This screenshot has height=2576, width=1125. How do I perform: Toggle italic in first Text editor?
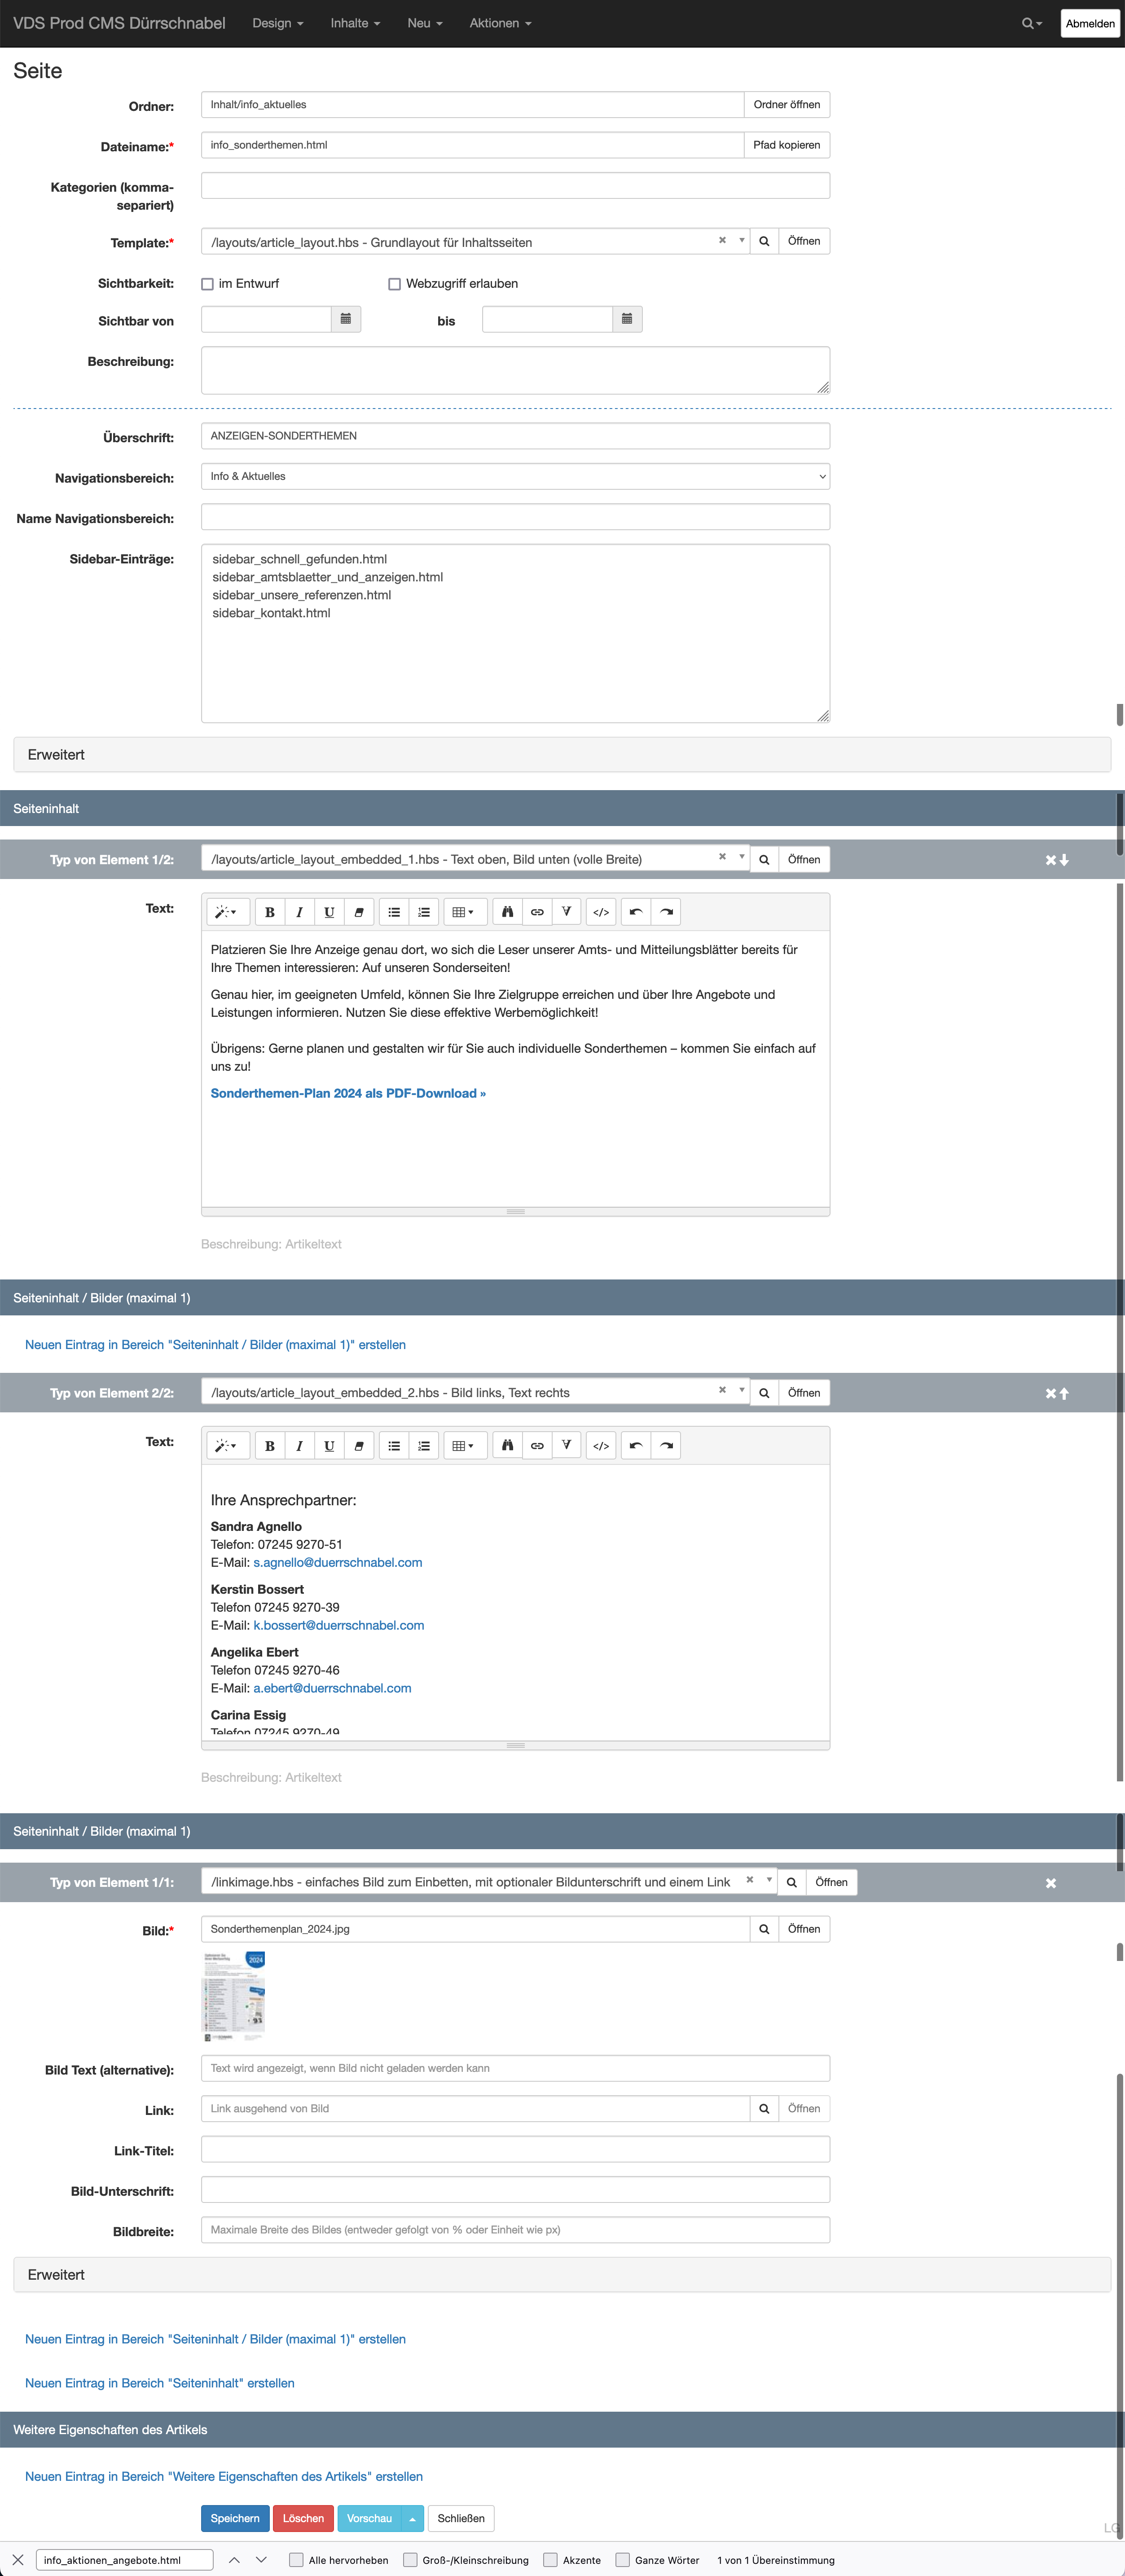coord(299,912)
